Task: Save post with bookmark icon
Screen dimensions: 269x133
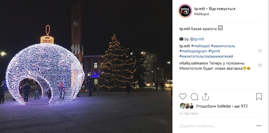Action: [259, 97]
